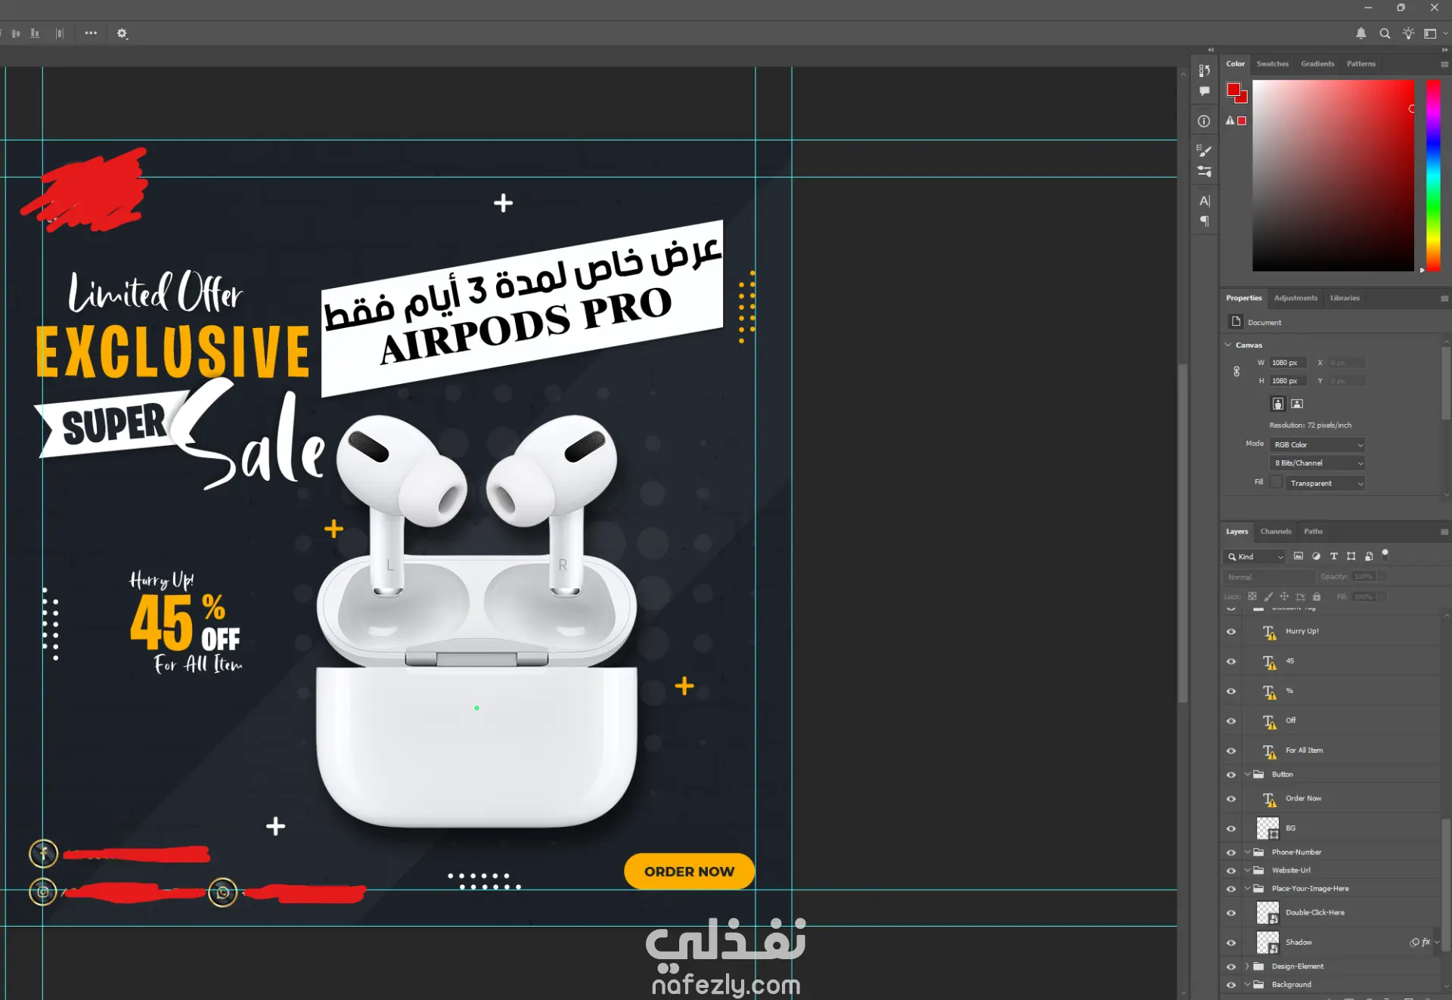Hide the Shadow layer
Screen dimensions: 1452x1000
1231,943
